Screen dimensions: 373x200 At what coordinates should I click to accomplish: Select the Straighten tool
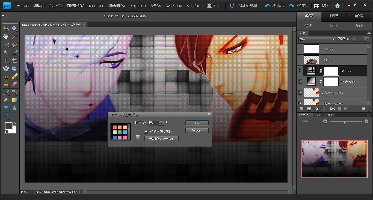click(x=14, y=68)
